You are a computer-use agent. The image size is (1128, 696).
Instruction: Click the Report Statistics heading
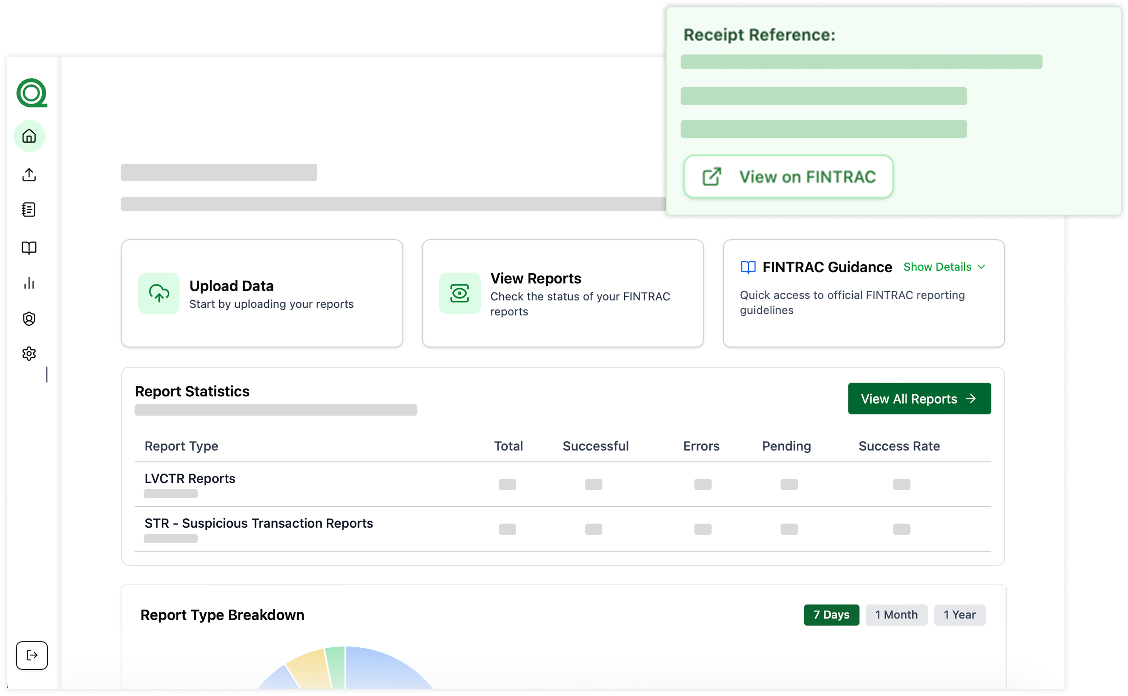tap(192, 391)
